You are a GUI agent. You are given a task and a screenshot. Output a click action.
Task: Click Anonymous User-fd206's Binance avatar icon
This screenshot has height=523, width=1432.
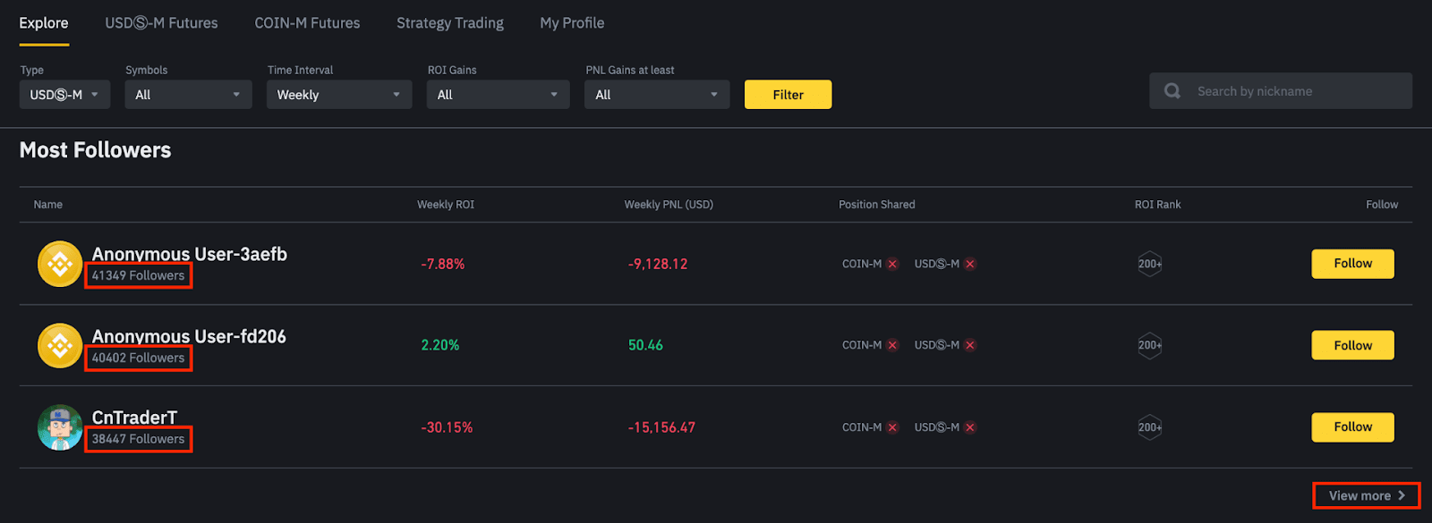click(60, 345)
